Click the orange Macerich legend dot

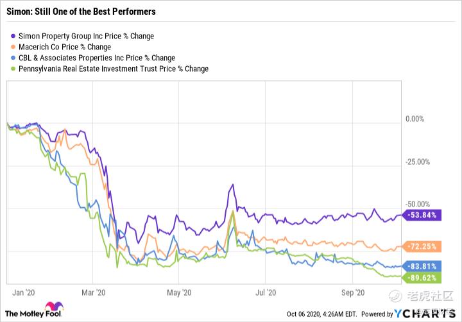click(15, 47)
